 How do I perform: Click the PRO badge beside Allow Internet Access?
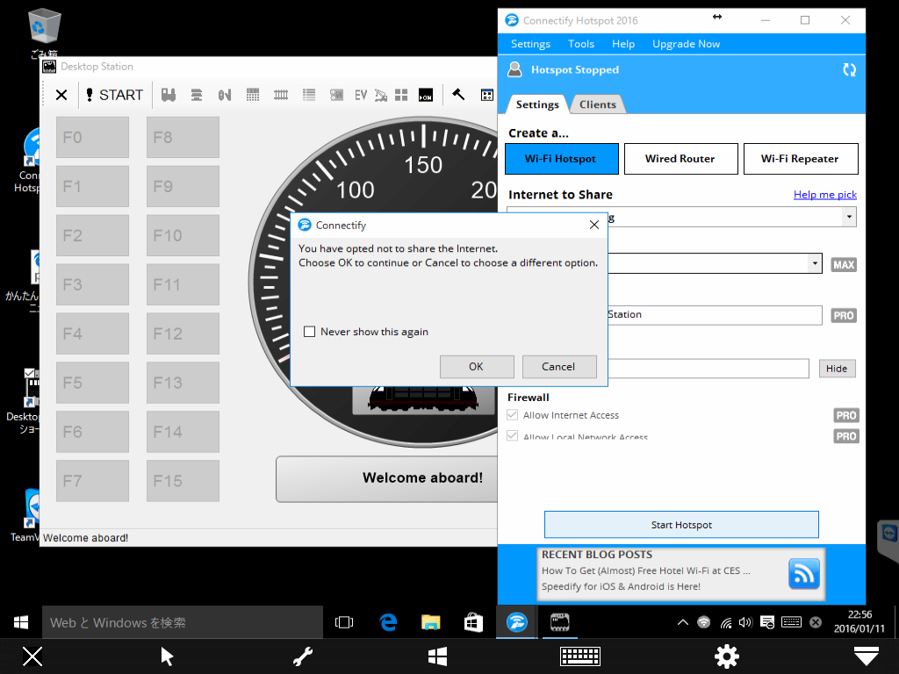(845, 415)
